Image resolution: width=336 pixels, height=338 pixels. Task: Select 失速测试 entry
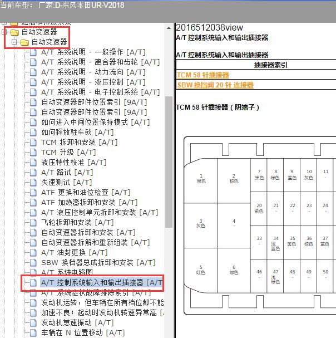click(67, 183)
